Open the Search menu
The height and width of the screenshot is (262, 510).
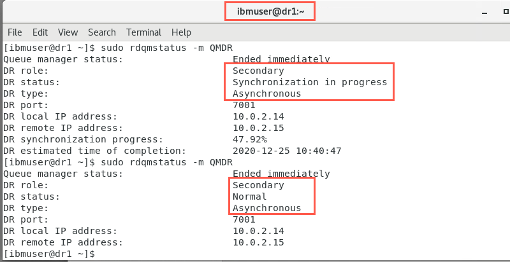pos(102,32)
